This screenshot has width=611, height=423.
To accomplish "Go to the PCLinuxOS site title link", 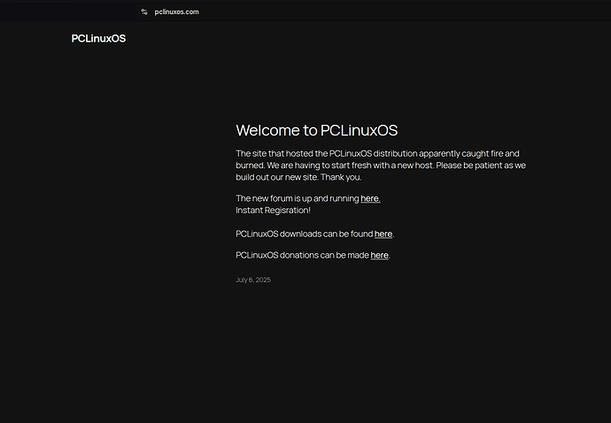I will pyautogui.click(x=98, y=38).
